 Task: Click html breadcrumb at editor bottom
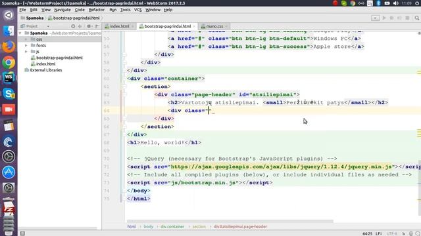(x=132, y=227)
